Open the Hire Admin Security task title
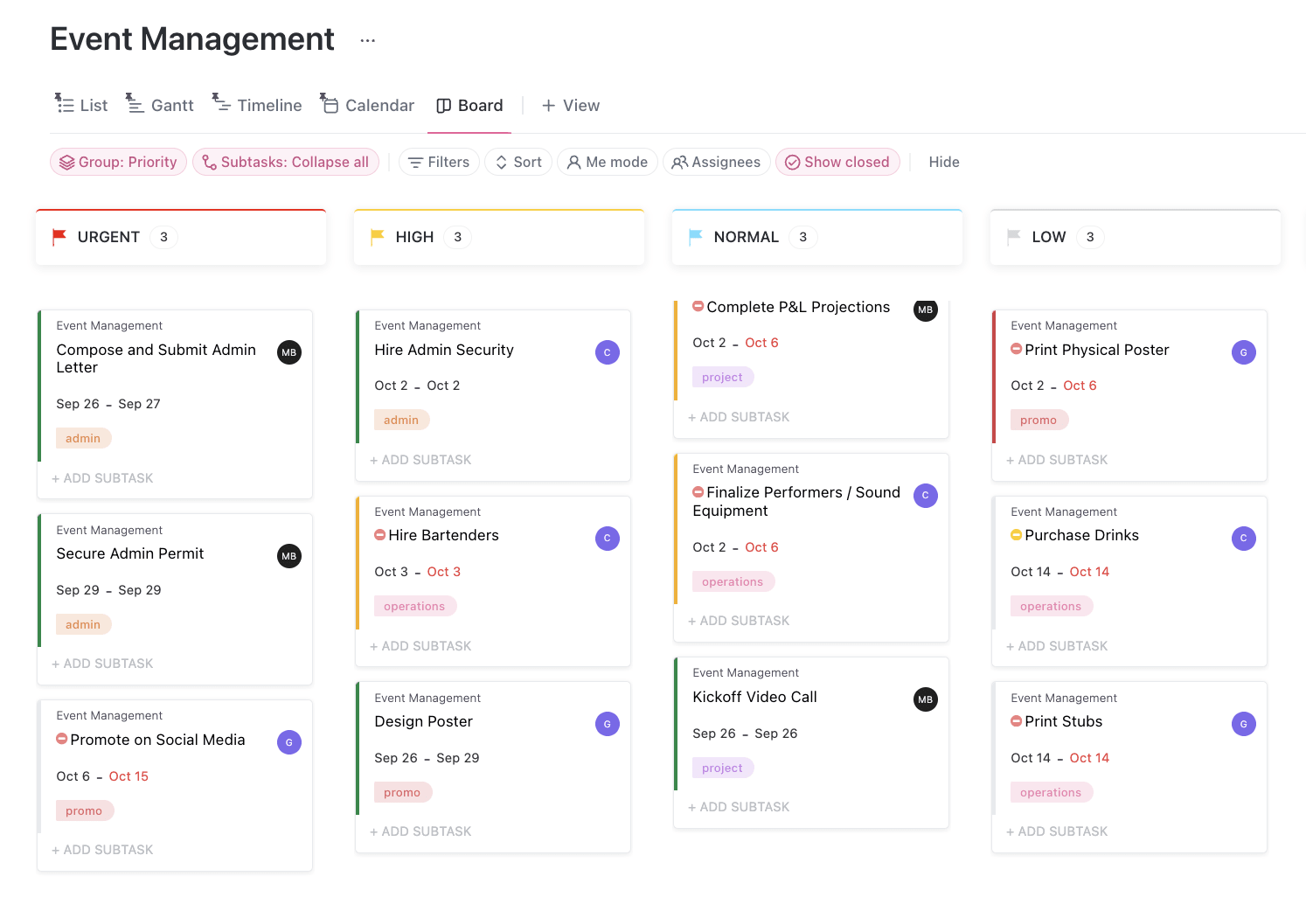This screenshot has height=918, width=1306. [x=444, y=350]
